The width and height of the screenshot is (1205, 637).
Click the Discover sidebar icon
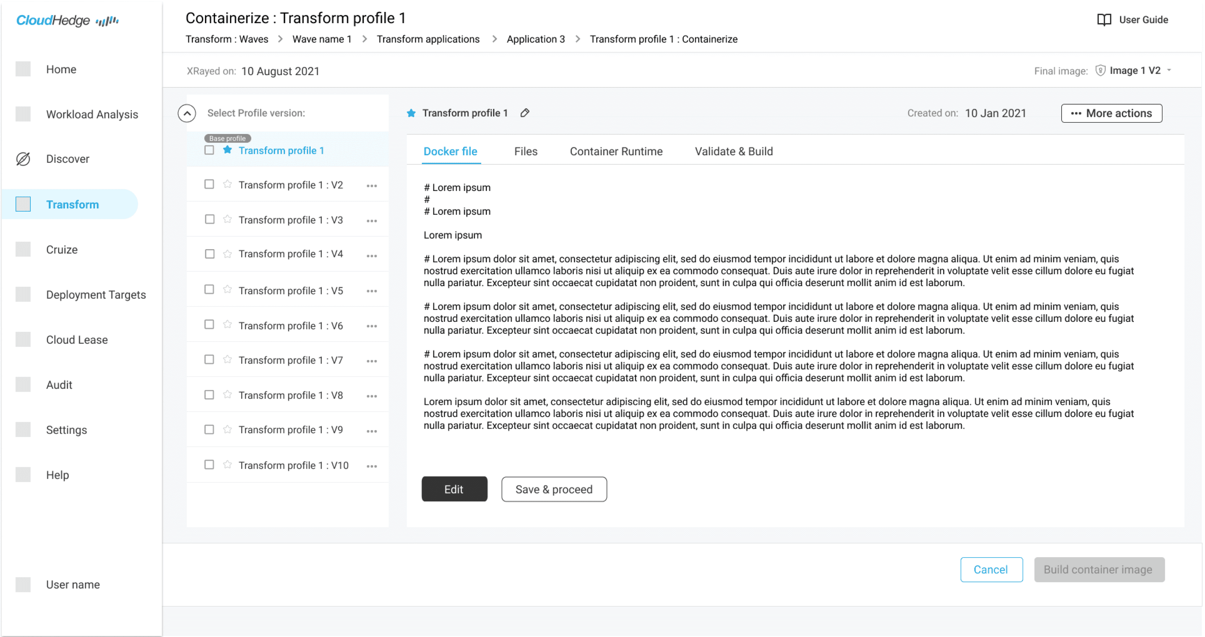[x=23, y=159]
